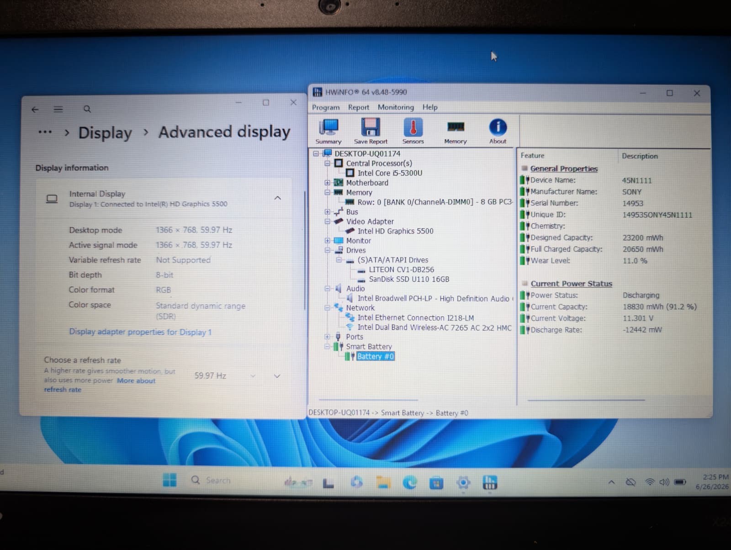Screen dimensions: 731x550
Task: Select LITEON CV1-DB256 drive
Action: point(402,270)
